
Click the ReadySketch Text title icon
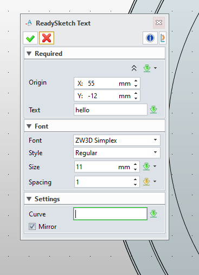29,23
